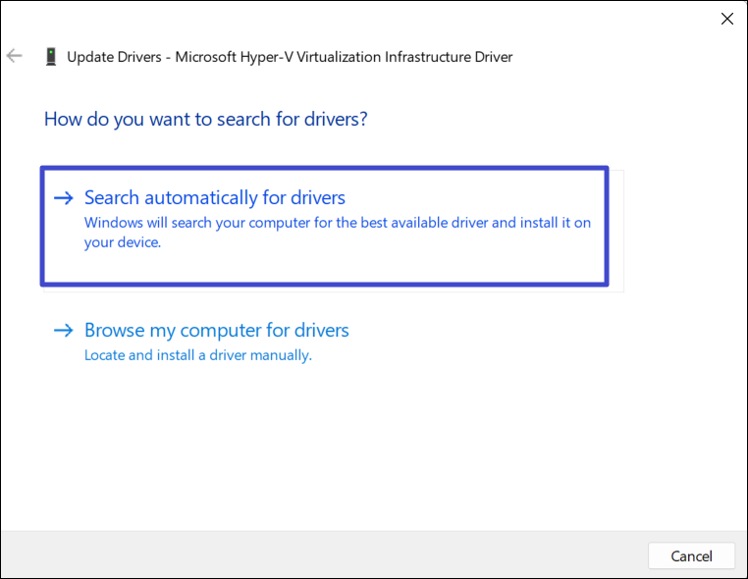
Task: Click the word 'drivers?' in the heading
Action: [336, 120]
